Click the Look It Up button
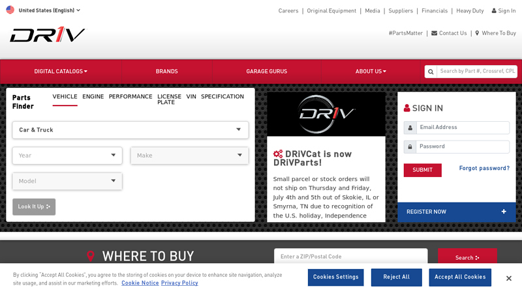Screen dimensions: 522x293 point(34,206)
